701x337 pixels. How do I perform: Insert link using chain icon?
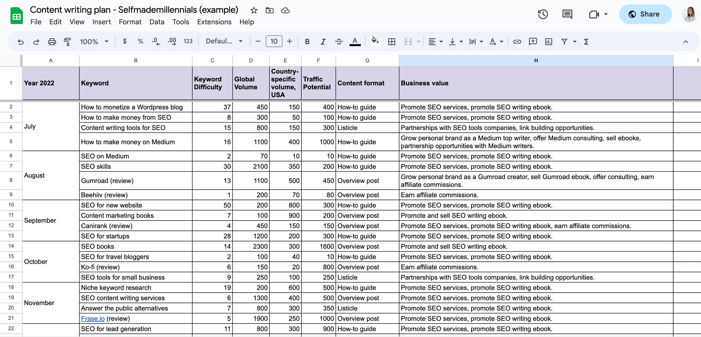point(517,42)
